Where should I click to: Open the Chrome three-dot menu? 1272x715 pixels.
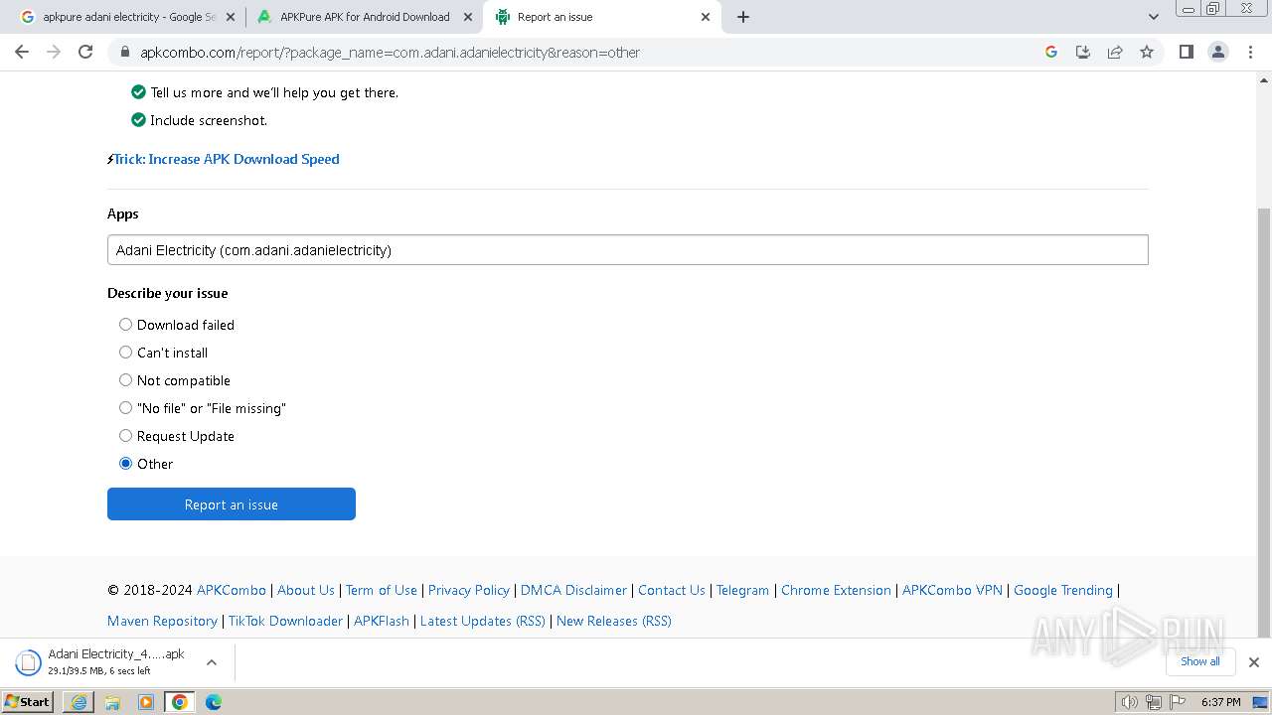tap(1250, 52)
